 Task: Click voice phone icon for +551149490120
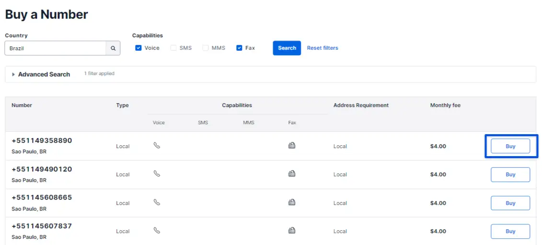[157, 174]
